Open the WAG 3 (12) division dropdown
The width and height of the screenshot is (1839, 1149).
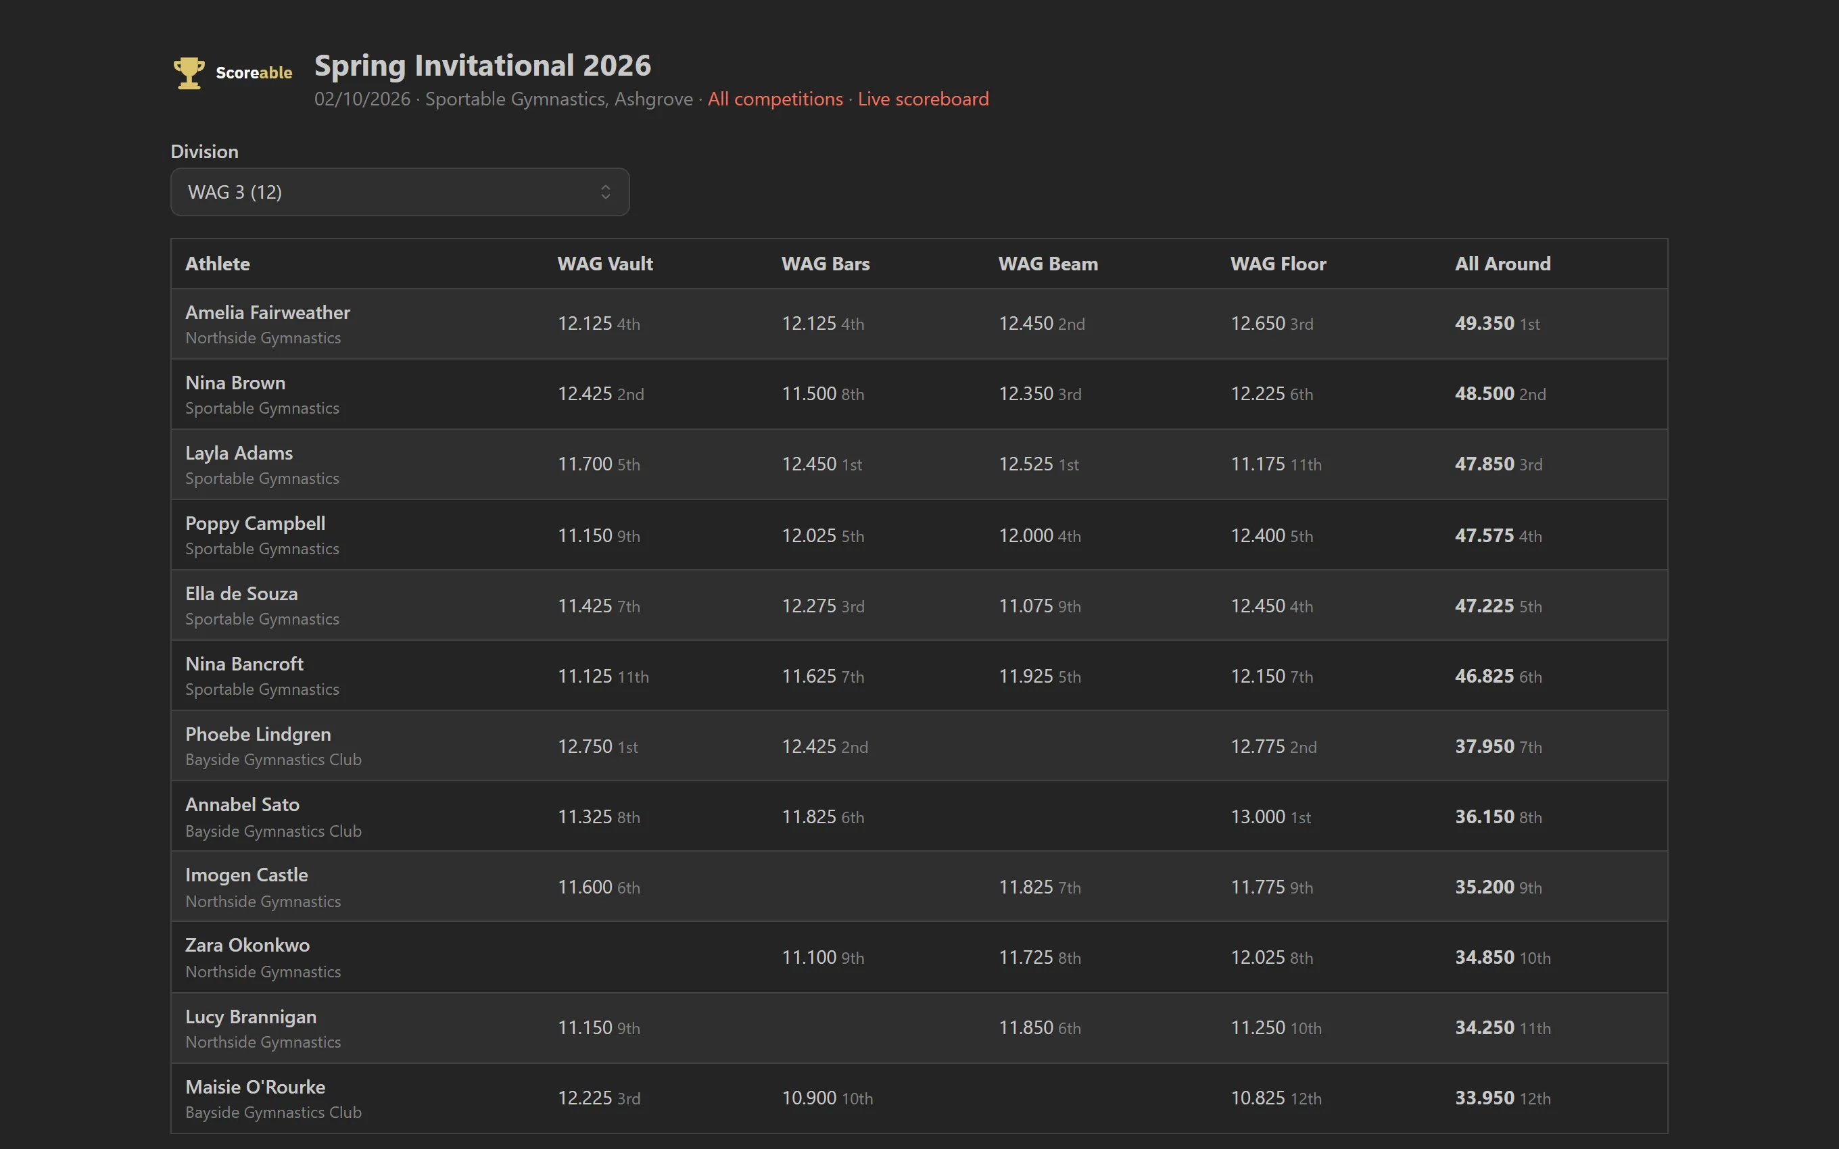point(400,192)
